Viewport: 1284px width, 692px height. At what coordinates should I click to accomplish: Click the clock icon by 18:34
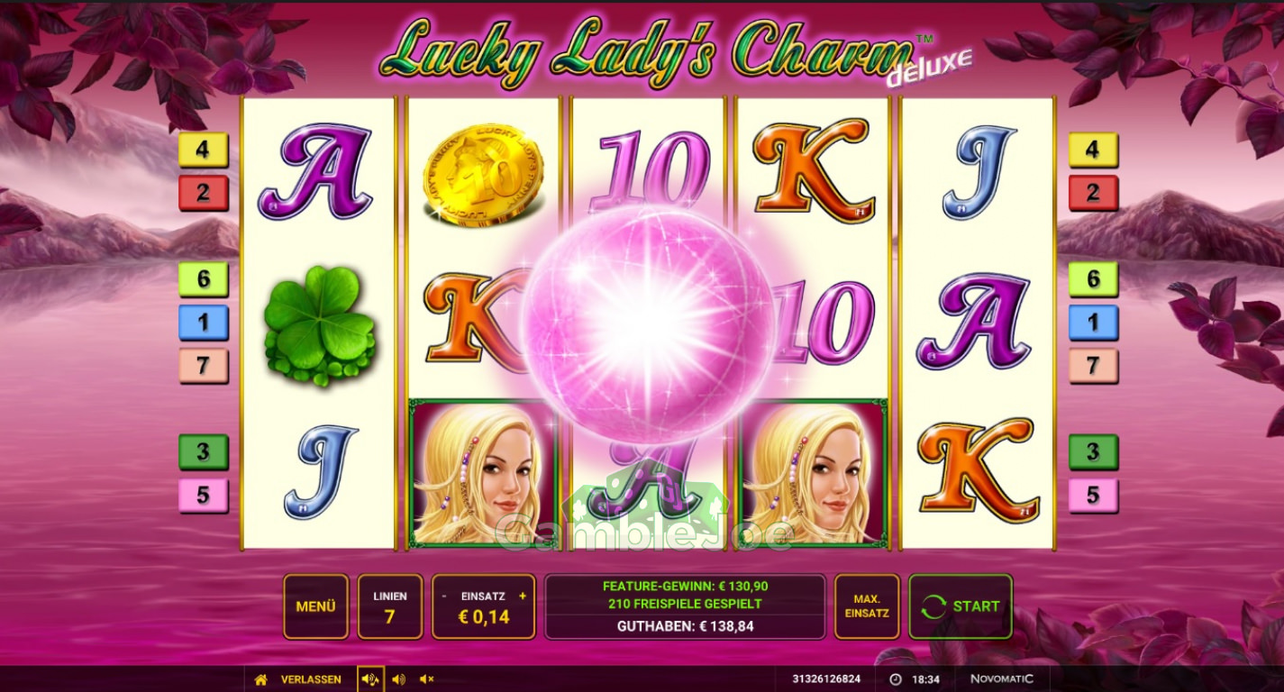point(895,679)
